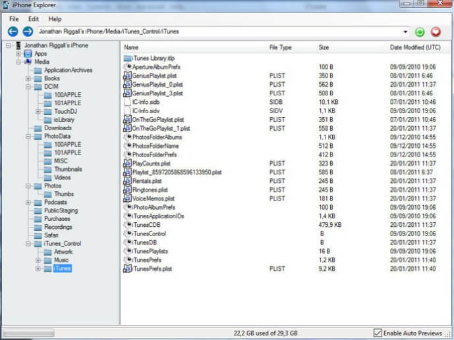Sort by Date Modified (UTC) column header
This screenshot has width=454, height=340.
click(415, 47)
